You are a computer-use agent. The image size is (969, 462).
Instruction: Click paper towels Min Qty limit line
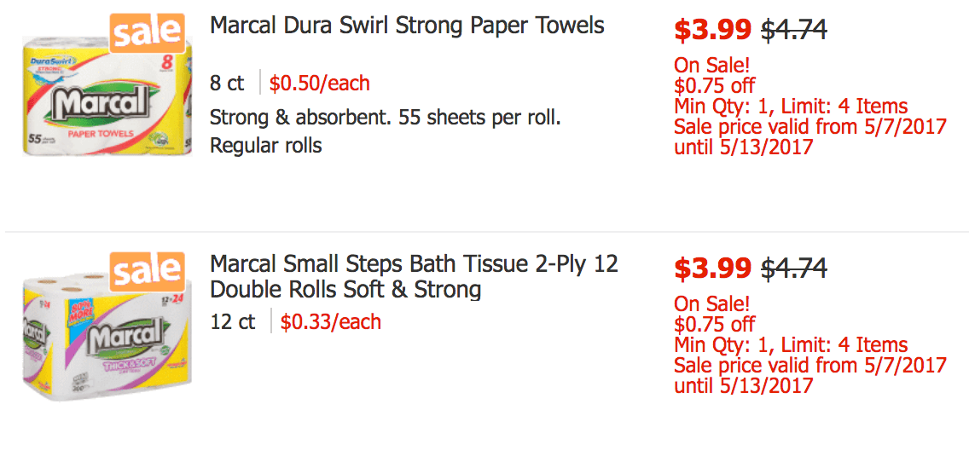(x=791, y=107)
